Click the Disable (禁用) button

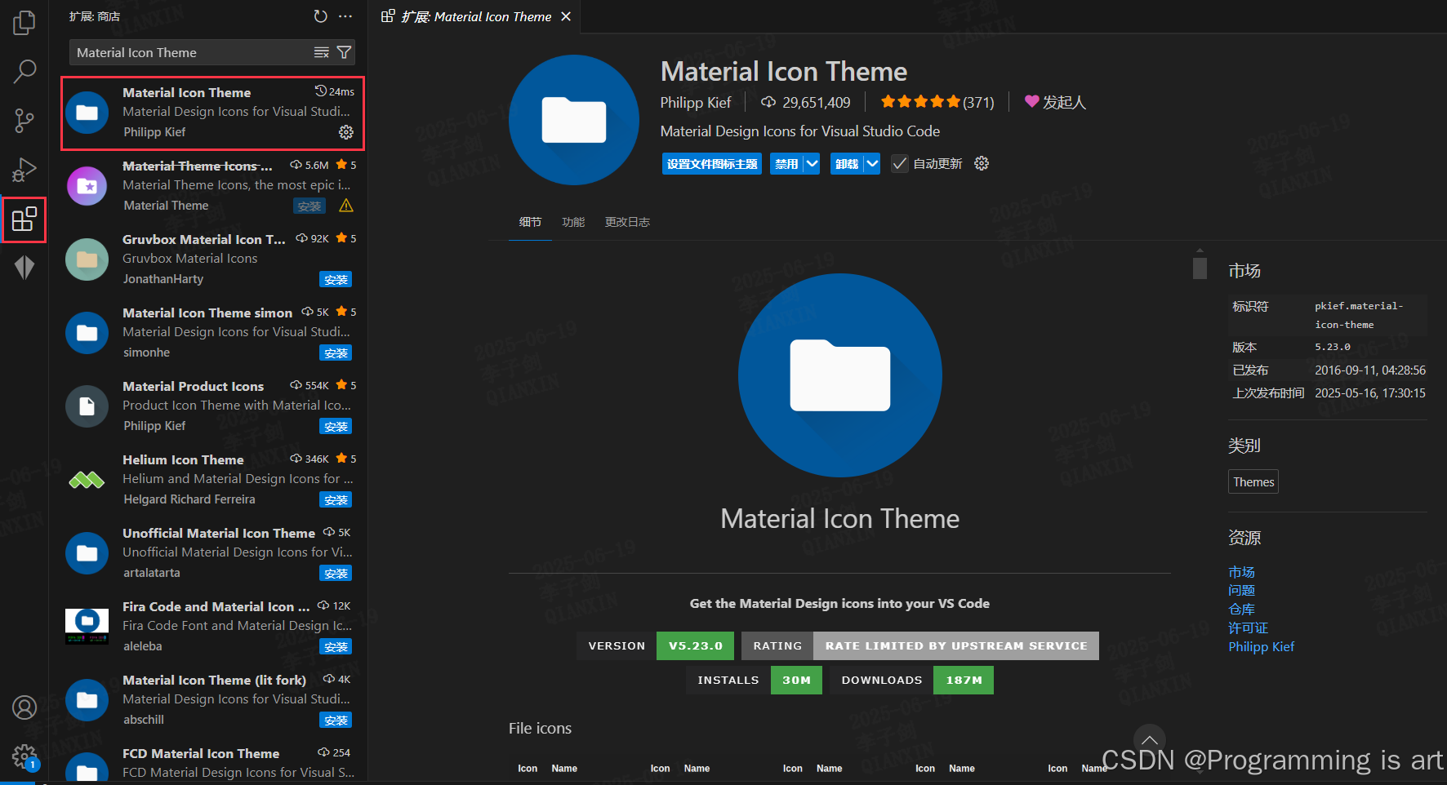coord(786,163)
